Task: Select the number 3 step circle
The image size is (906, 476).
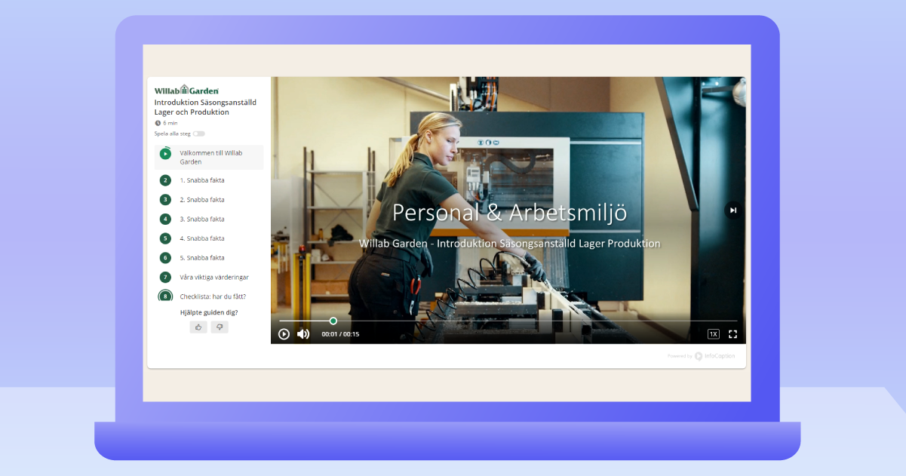Action: coord(165,200)
